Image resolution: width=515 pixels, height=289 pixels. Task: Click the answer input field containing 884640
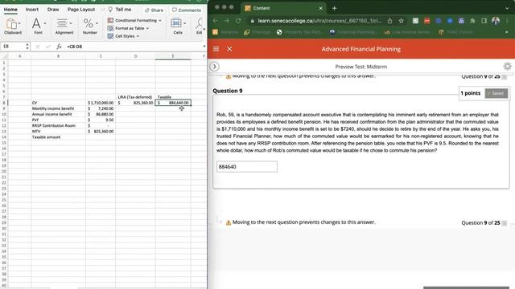(x=247, y=166)
